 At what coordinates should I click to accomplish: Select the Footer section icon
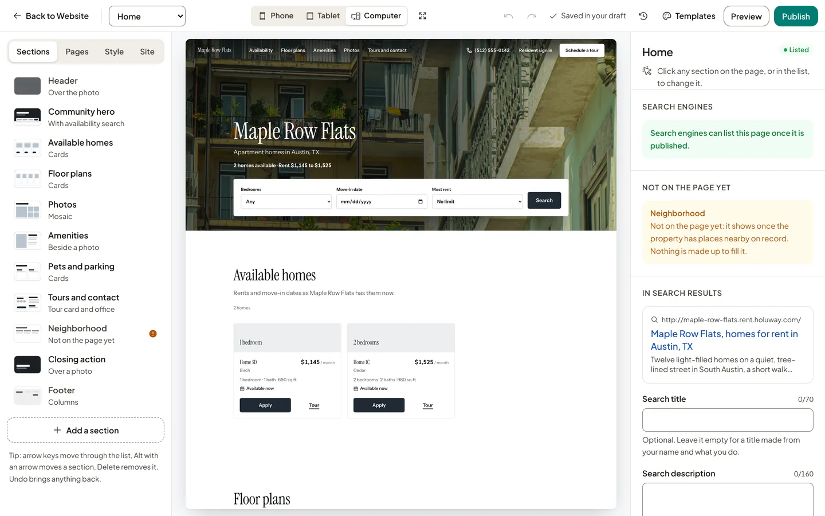coord(27,396)
